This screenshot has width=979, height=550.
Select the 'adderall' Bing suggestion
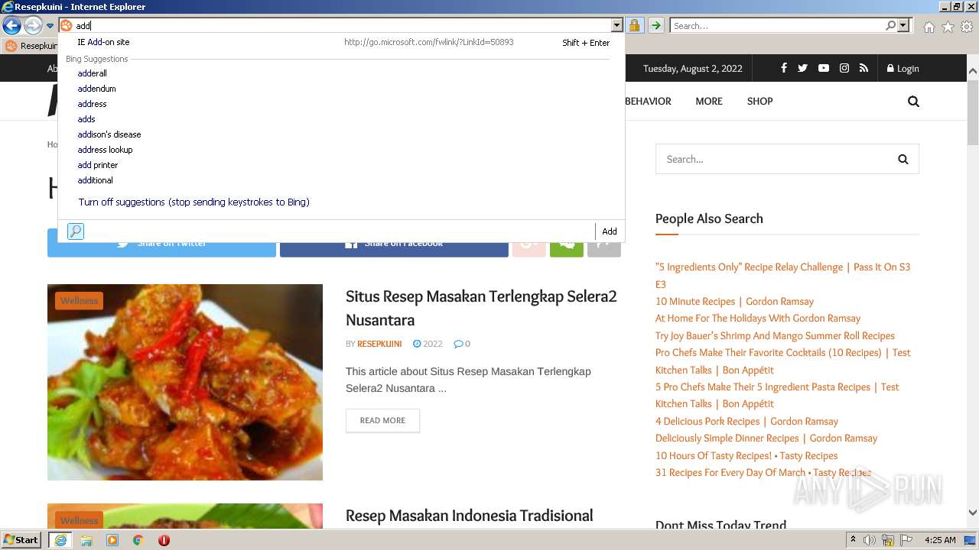pos(92,73)
